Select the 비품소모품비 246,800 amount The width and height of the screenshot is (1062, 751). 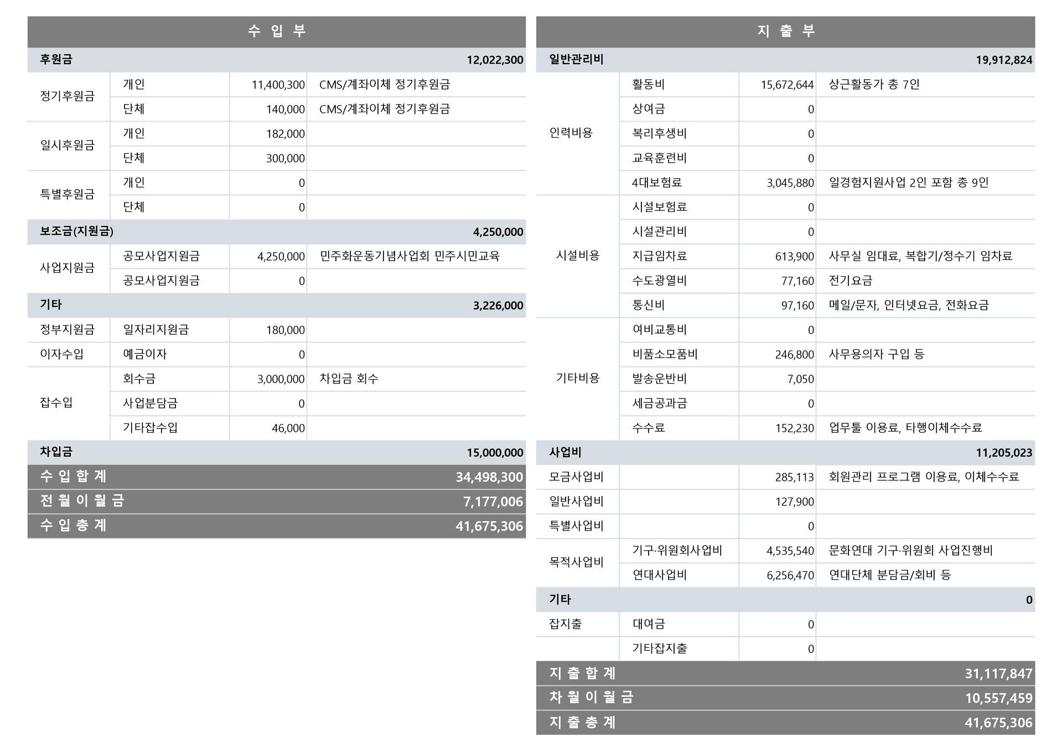(x=794, y=354)
